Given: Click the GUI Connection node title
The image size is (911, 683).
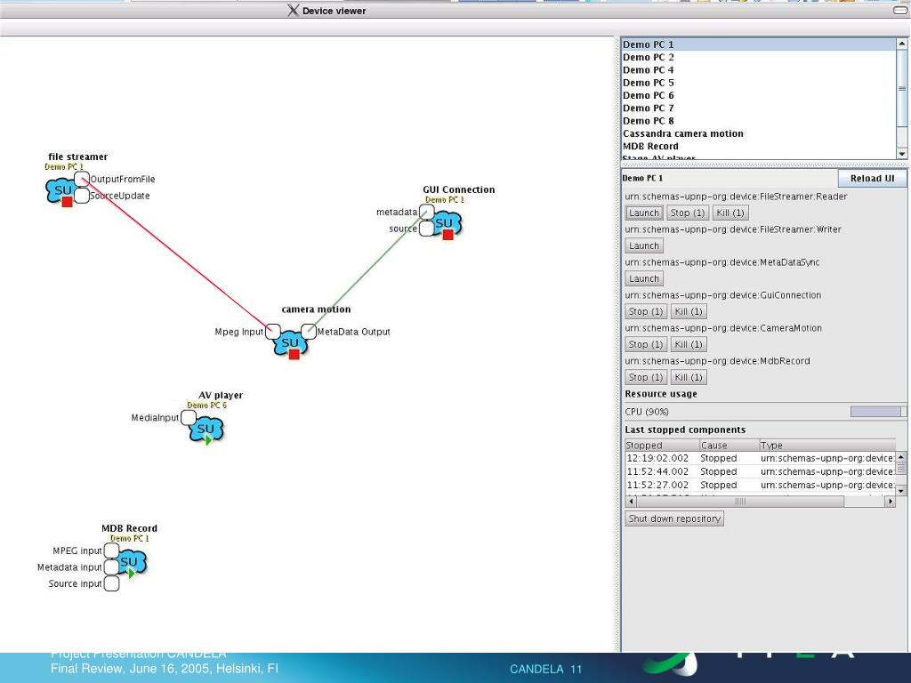Looking at the screenshot, I should click(x=459, y=190).
